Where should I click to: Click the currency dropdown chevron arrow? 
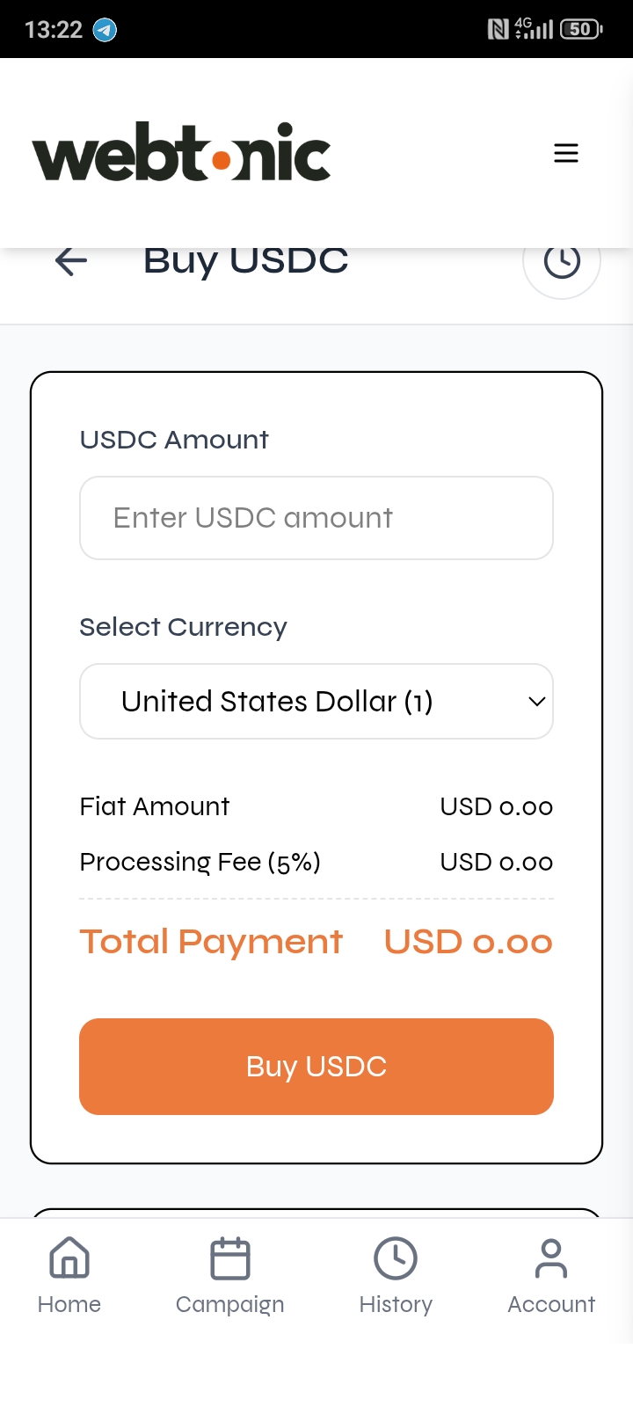(x=537, y=702)
